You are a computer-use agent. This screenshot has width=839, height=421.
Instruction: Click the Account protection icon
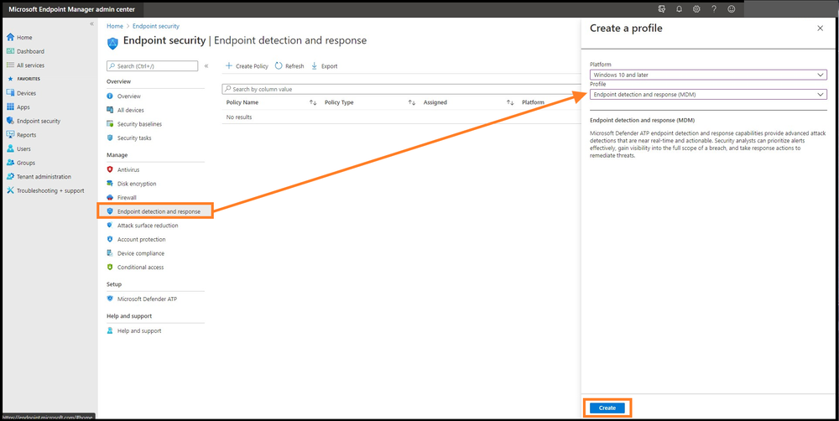(x=110, y=239)
